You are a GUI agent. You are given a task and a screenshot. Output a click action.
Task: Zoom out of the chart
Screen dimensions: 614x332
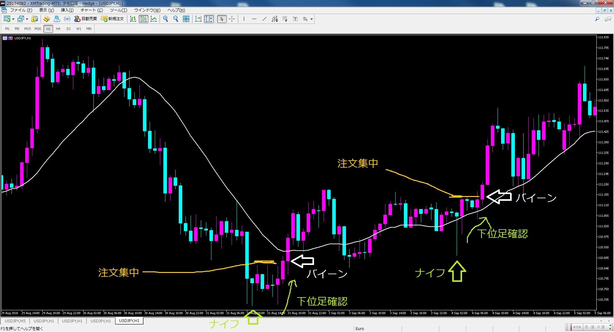(176, 19)
